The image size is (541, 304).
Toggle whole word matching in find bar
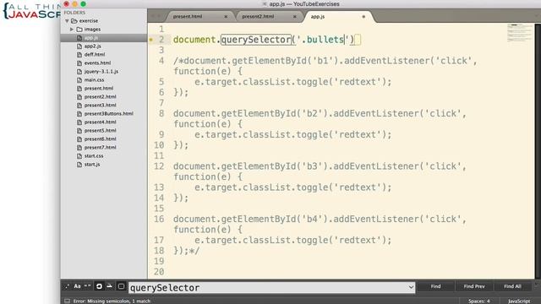(87, 286)
